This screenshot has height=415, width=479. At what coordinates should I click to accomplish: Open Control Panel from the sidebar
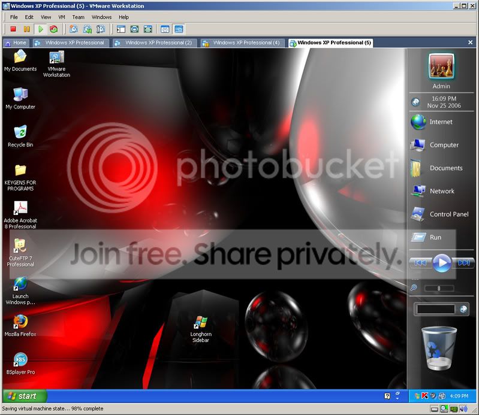(x=439, y=214)
